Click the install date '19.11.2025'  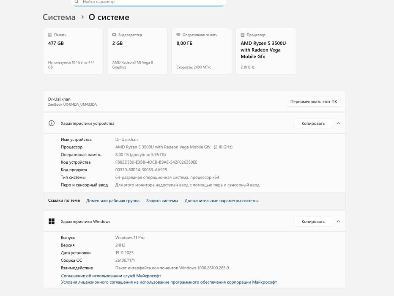point(124,253)
